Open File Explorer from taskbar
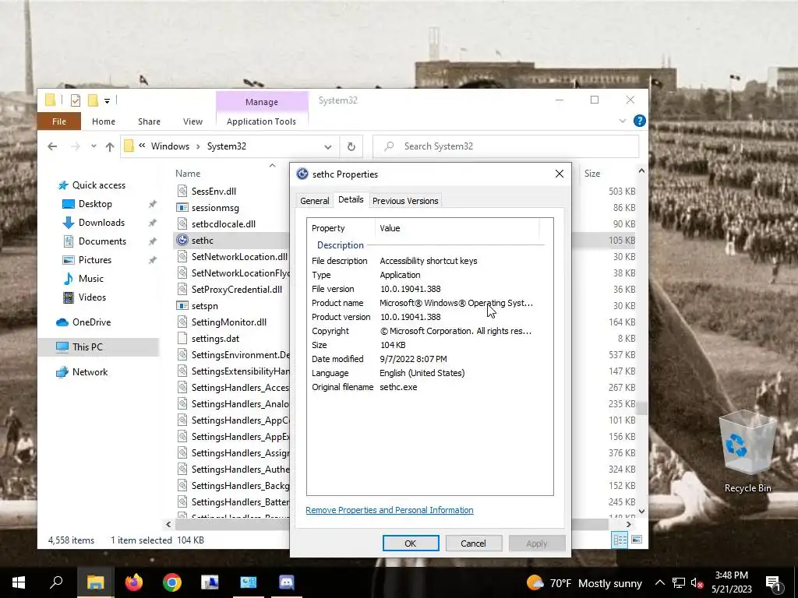The height and width of the screenshot is (598, 798). point(96,582)
